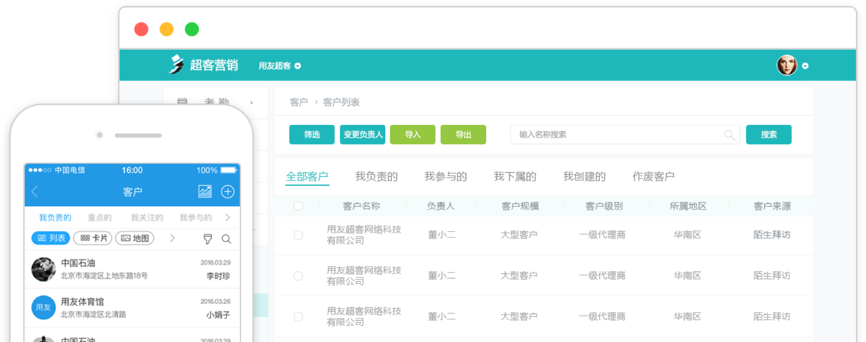Open the 作废客户 tab
The width and height of the screenshot is (866, 342).
click(653, 177)
